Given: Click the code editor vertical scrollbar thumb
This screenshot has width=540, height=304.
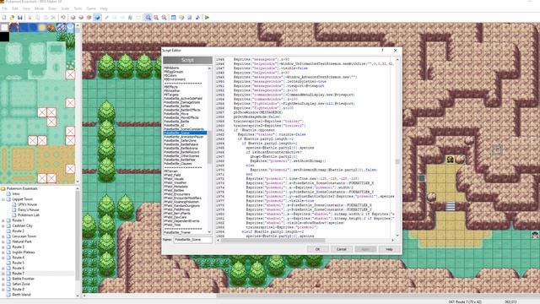Looking at the screenshot, I should click(397, 161).
